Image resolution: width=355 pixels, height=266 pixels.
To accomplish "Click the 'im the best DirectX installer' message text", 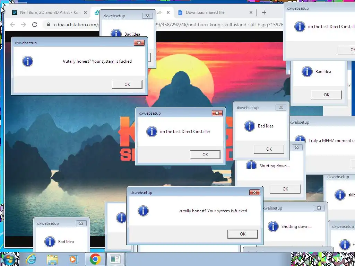I will (x=185, y=131).
